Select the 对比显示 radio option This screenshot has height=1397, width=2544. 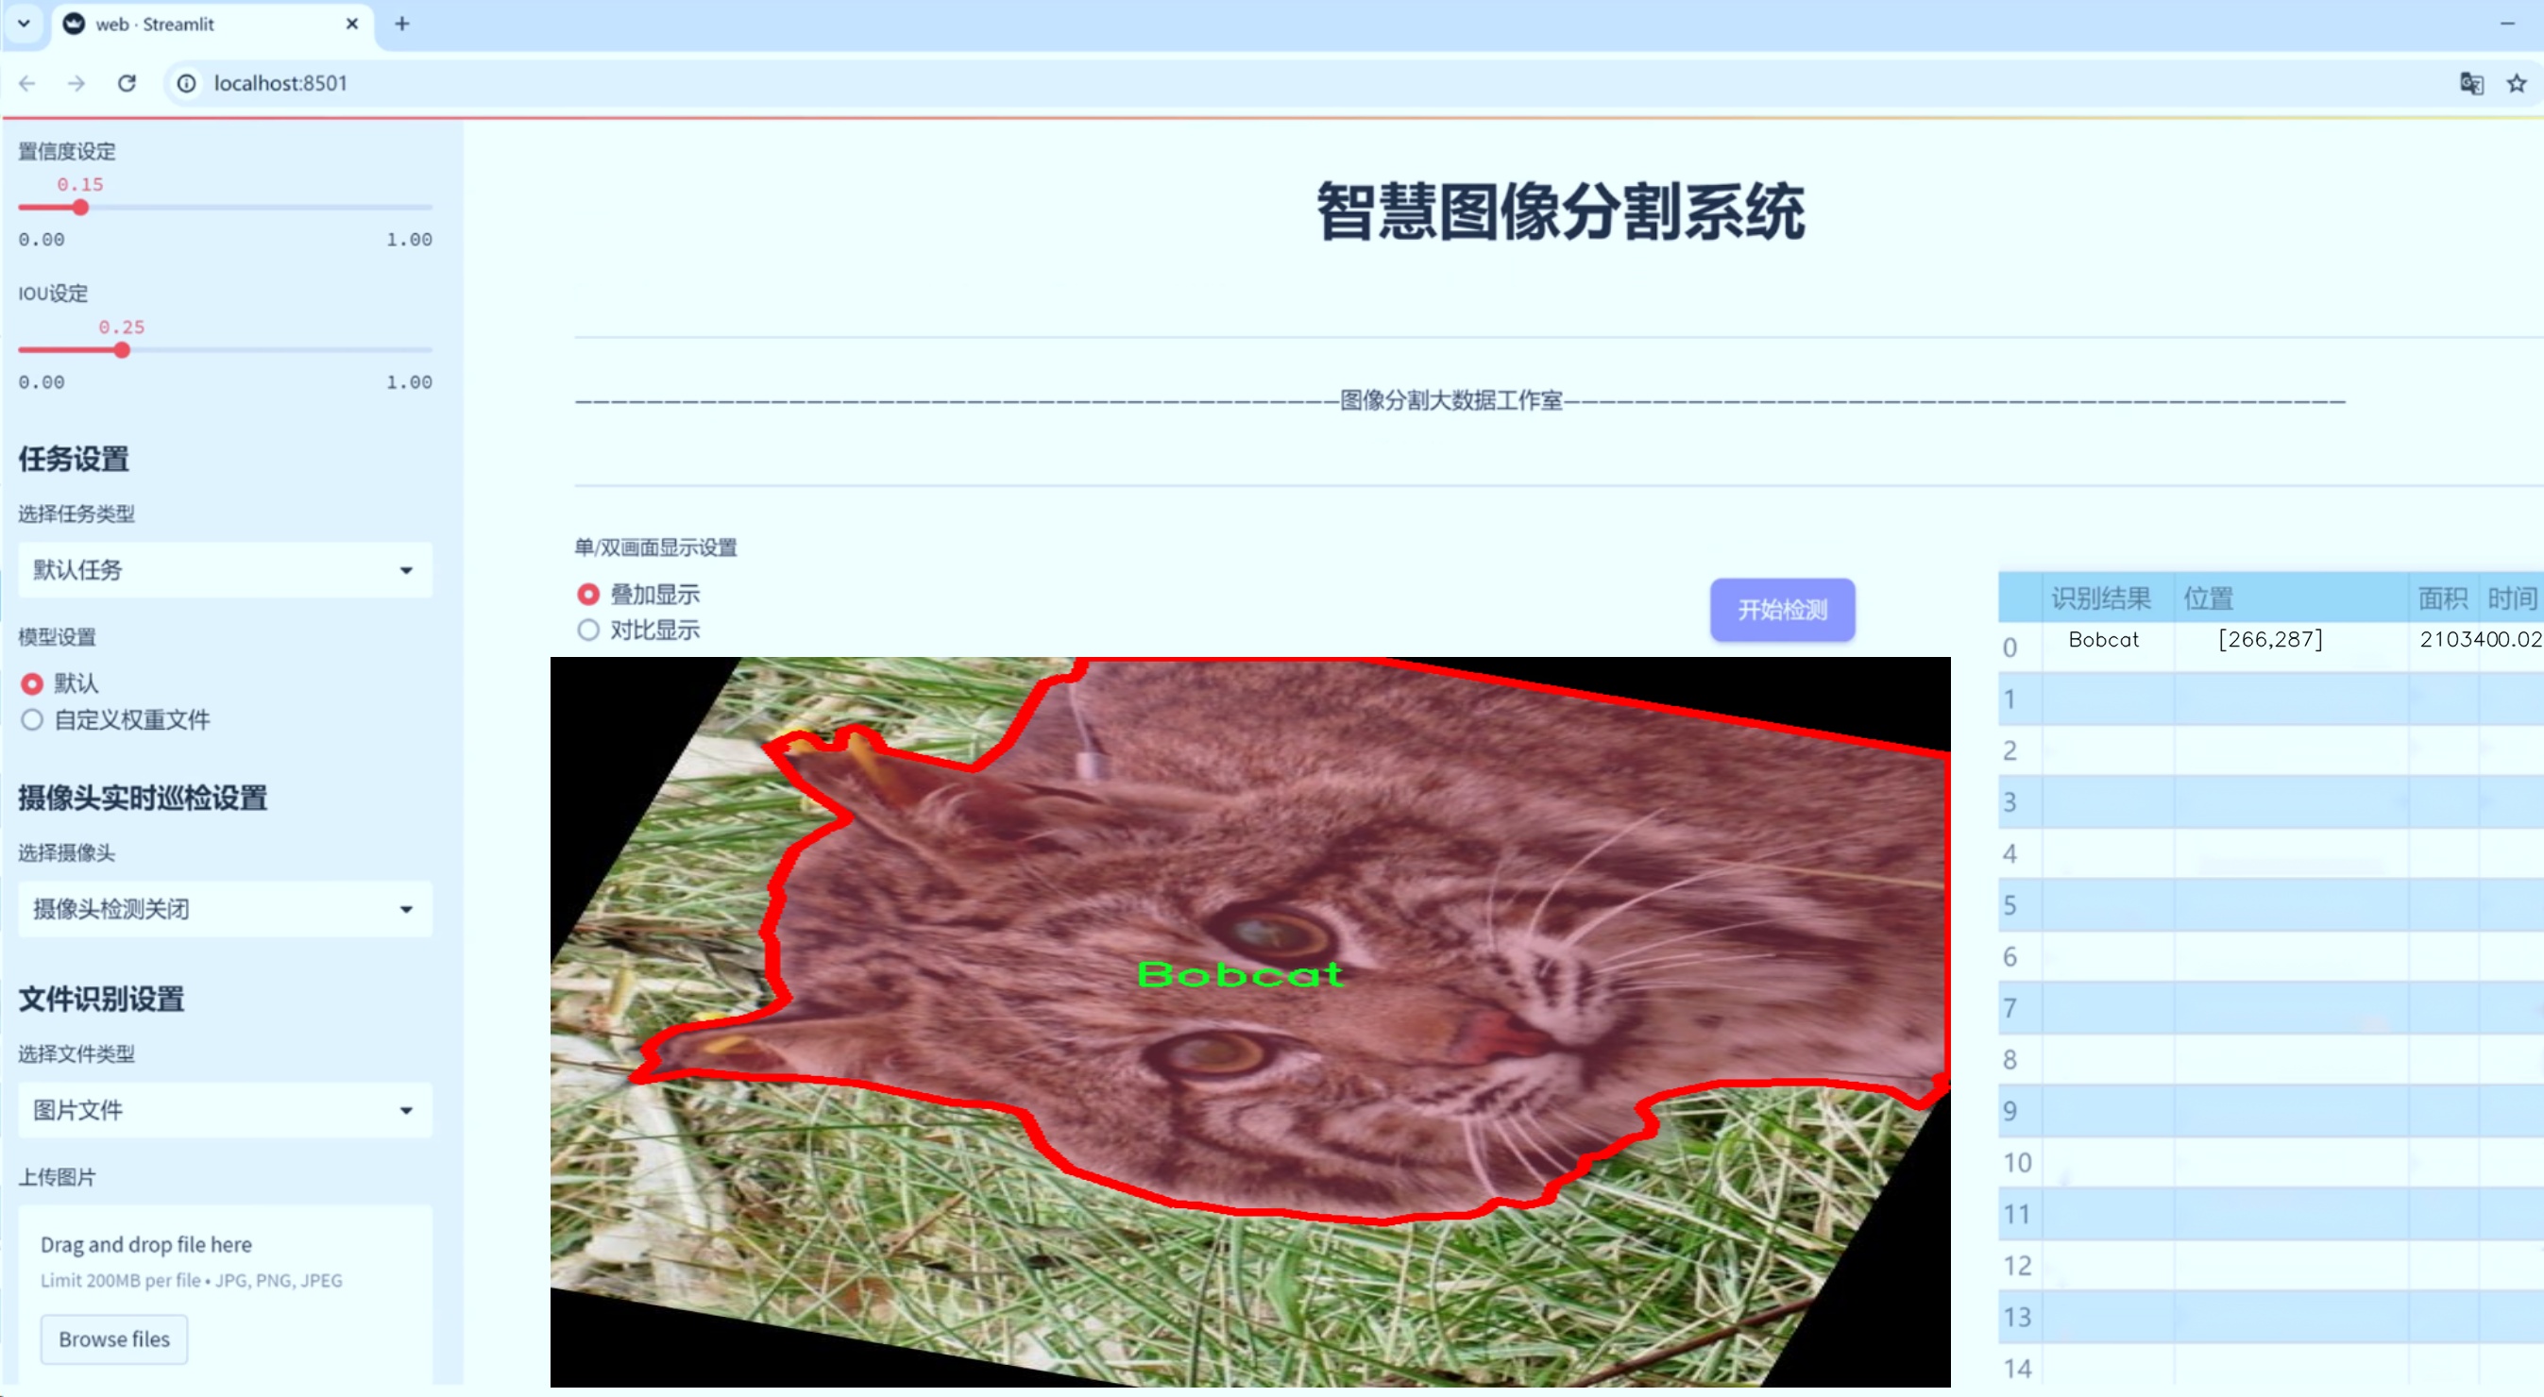click(588, 630)
